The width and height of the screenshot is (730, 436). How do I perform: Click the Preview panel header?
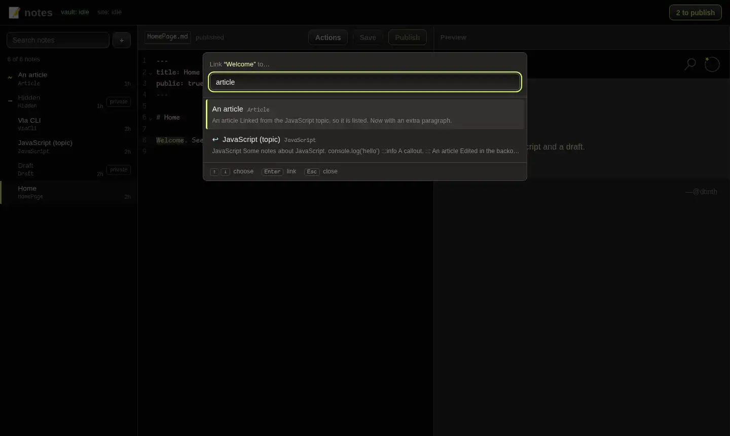(x=453, y=38)
